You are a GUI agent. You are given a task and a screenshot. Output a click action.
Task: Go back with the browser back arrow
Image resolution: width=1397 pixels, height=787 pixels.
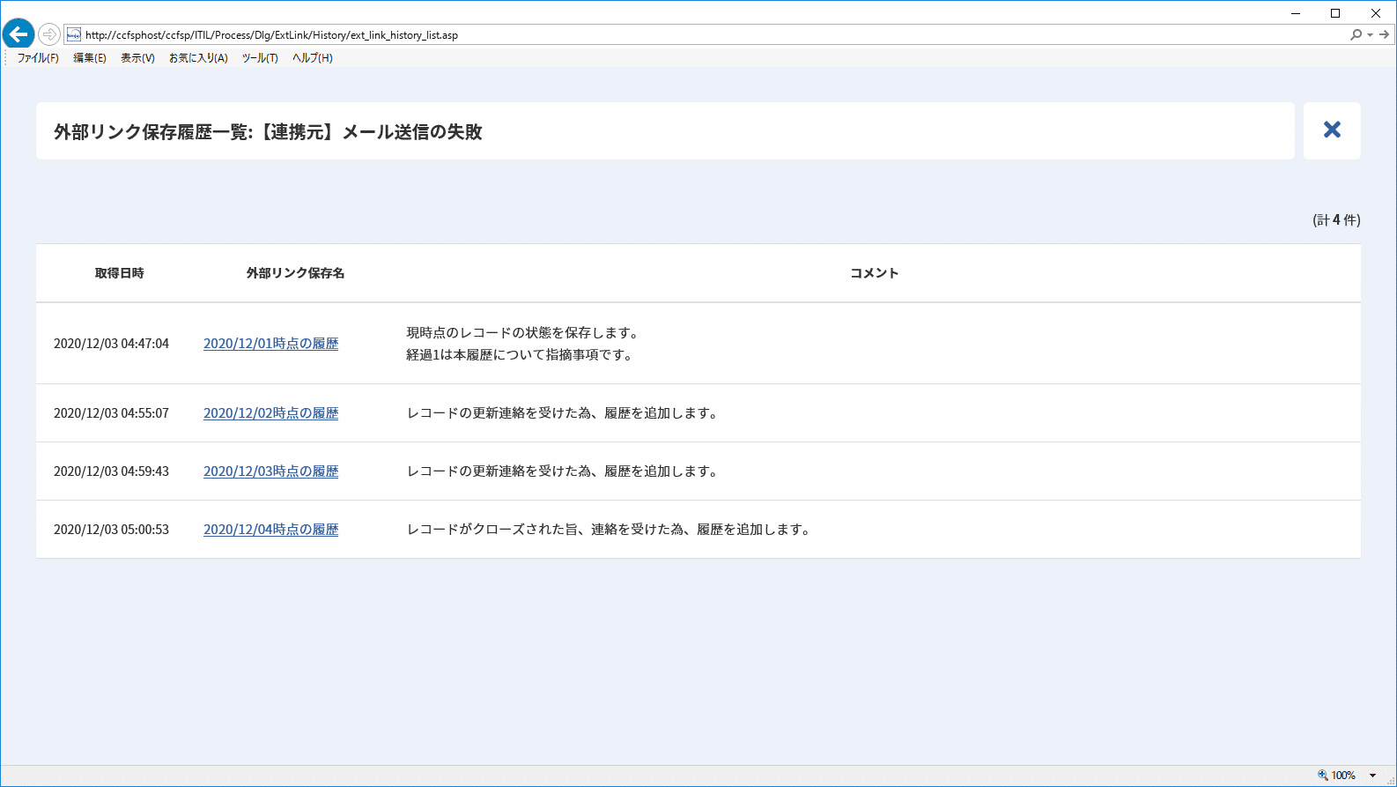[x=18, y=34]
